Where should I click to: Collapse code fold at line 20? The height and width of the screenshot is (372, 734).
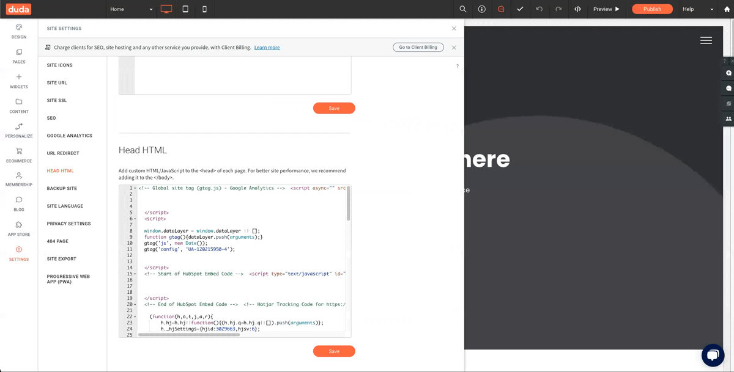pyautogui.click(x=135, y=304)
